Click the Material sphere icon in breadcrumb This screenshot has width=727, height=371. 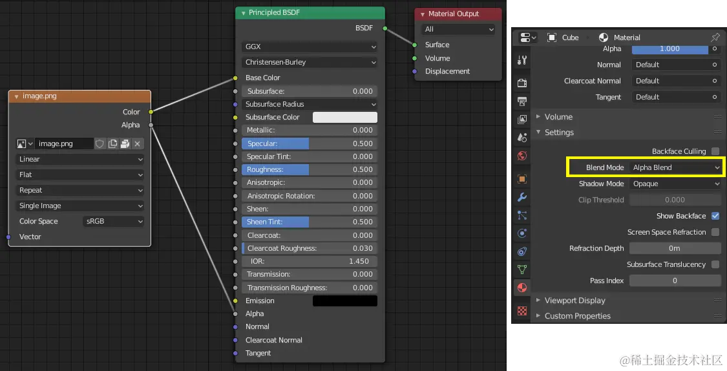coord(603,37)
